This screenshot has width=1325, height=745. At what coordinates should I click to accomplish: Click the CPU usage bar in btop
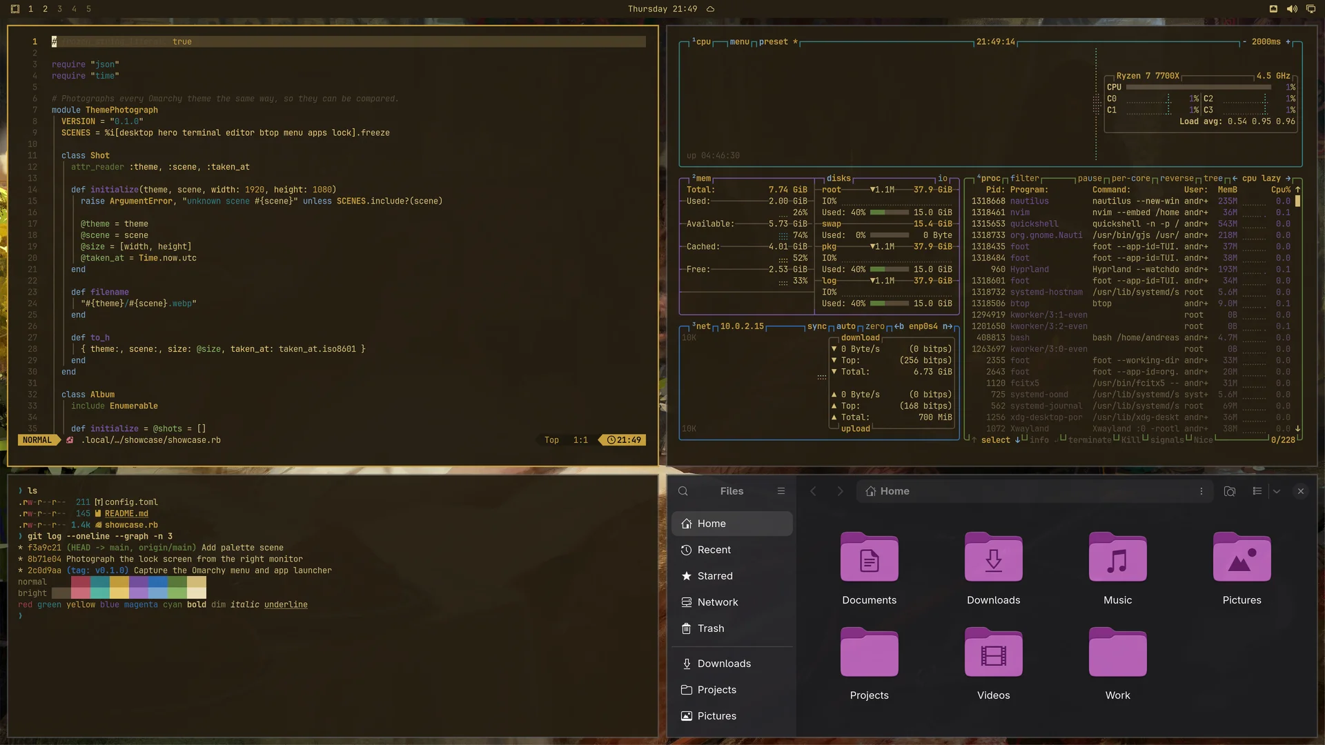pos(1199,88)
